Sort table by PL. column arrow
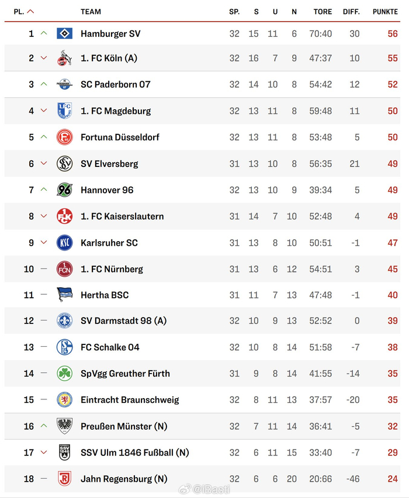409x498 pixels. [30, 12]
